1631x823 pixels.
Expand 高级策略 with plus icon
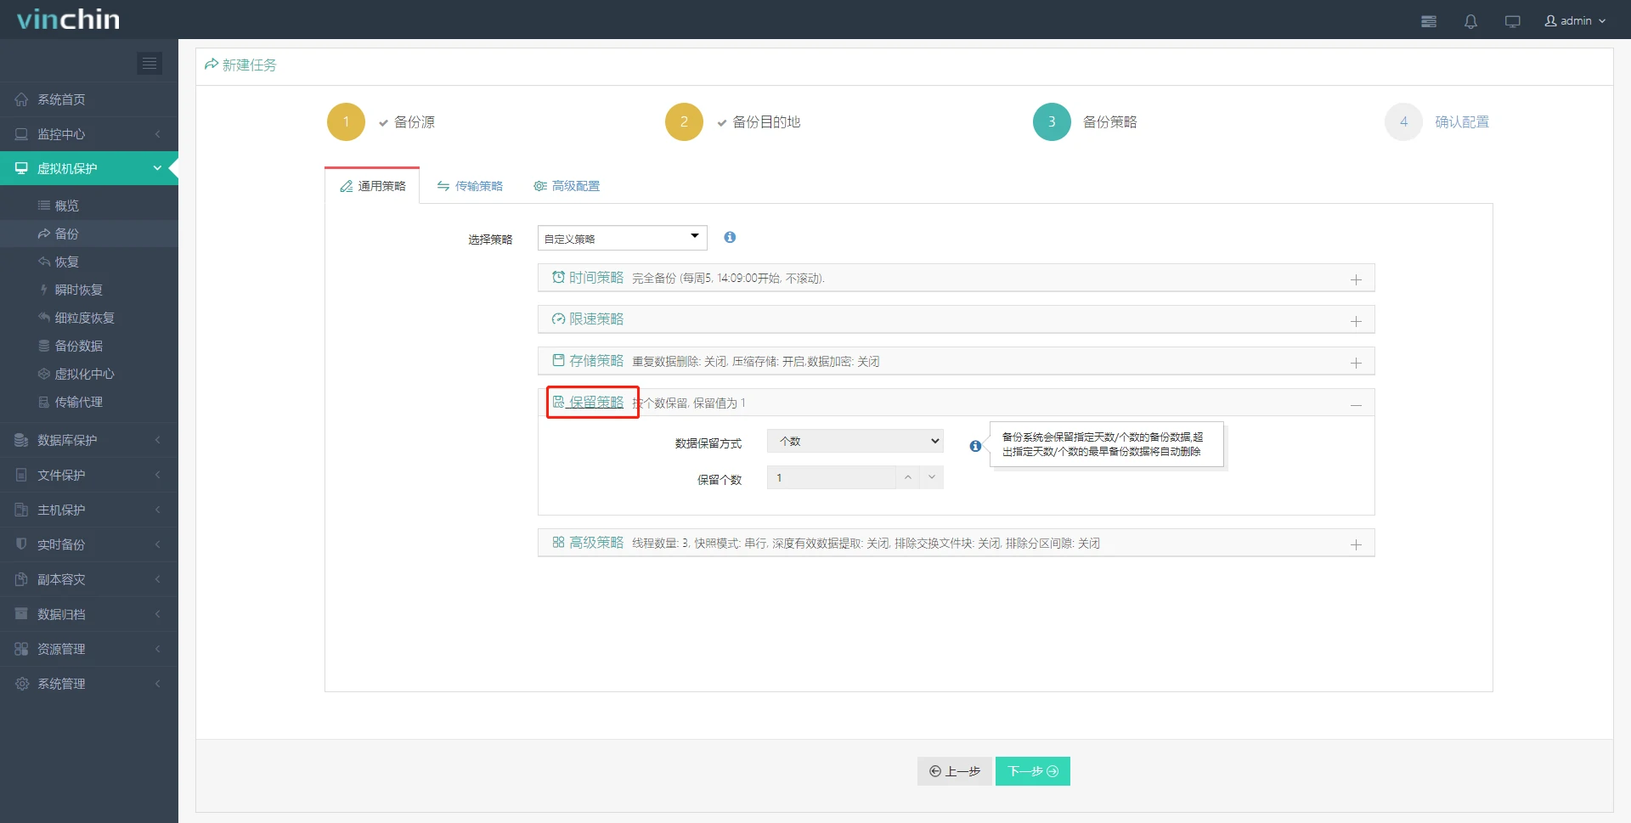click(1356, 544)
